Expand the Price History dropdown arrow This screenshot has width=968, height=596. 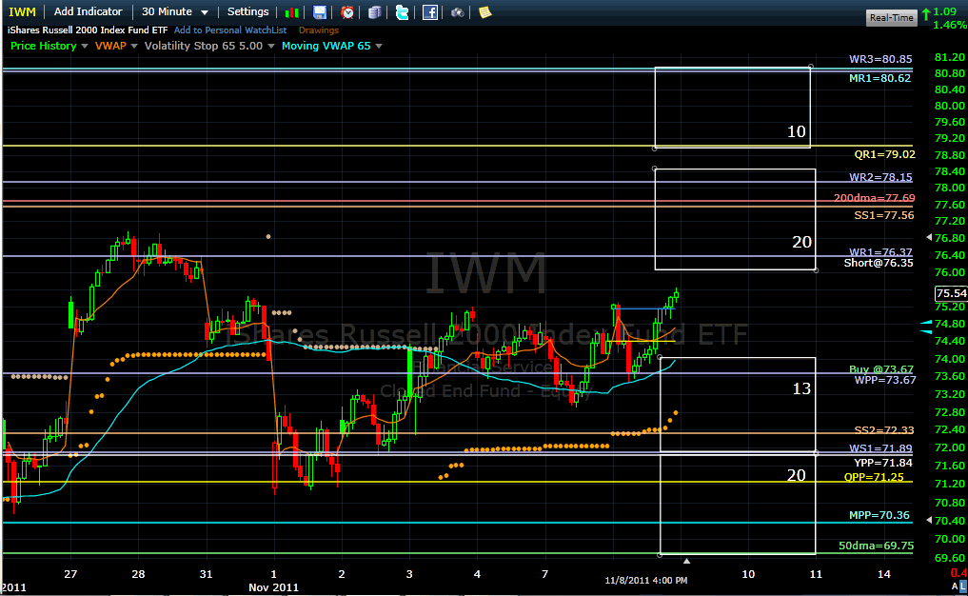tap(85, 47)
